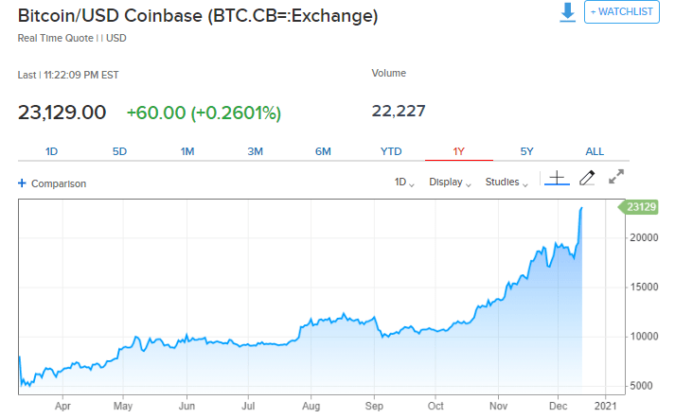Add Bitcoin to the watchlist
The width and height of the screenshot is (675, 418).
[x=621, y=12]
